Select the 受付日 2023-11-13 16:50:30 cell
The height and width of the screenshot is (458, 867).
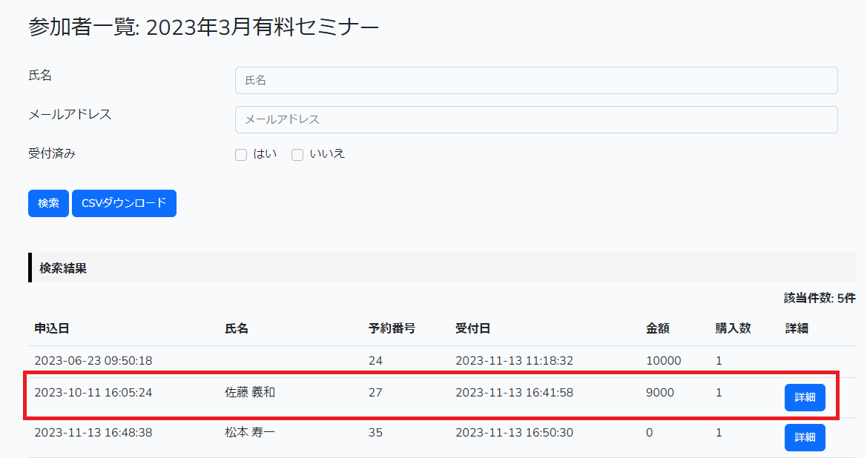[514, 433]
